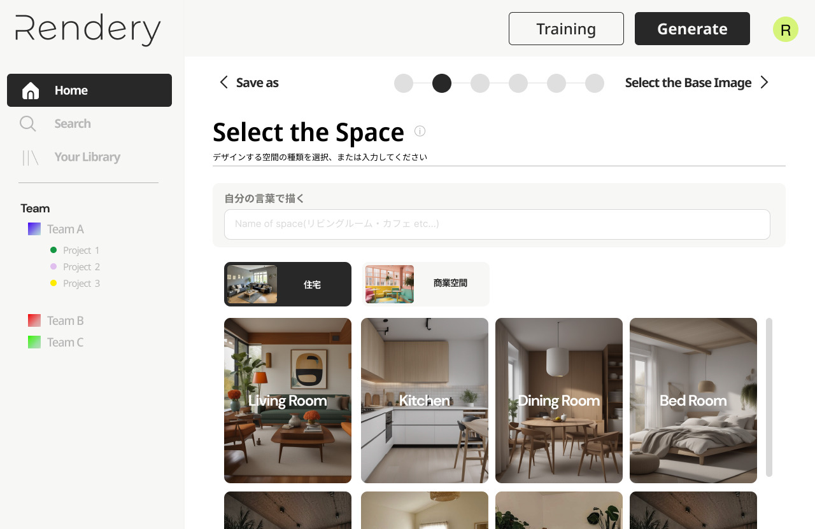Select the Team C green icon

pos(34,342)
